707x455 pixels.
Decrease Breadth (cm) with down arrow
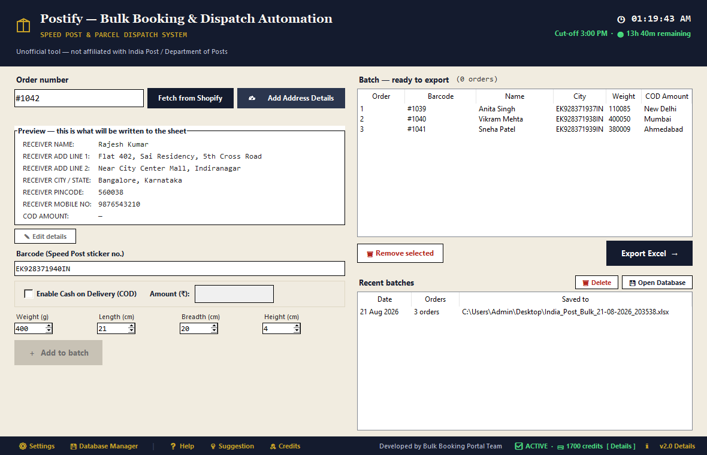point(214,331)
